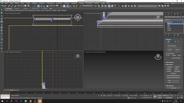Open the Rendering menu

point(59,3)
